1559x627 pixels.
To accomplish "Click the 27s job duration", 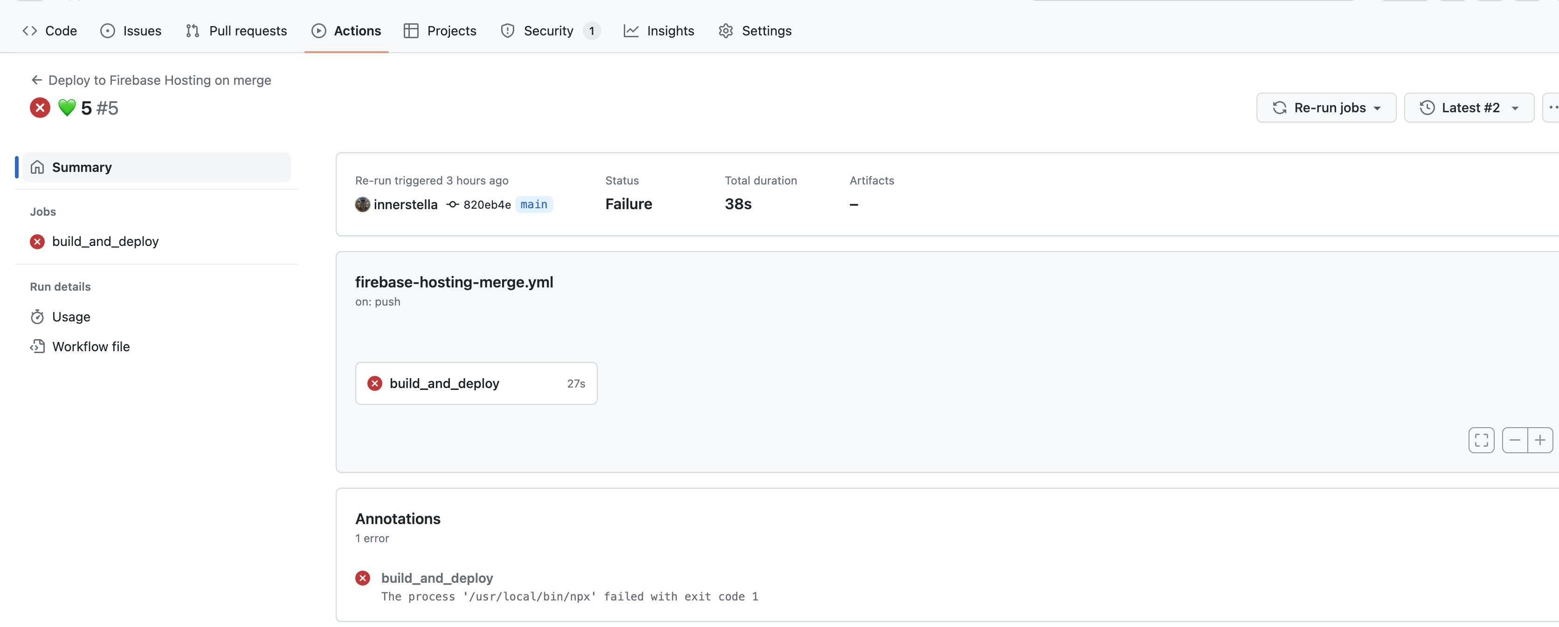I will coord(576,383).
